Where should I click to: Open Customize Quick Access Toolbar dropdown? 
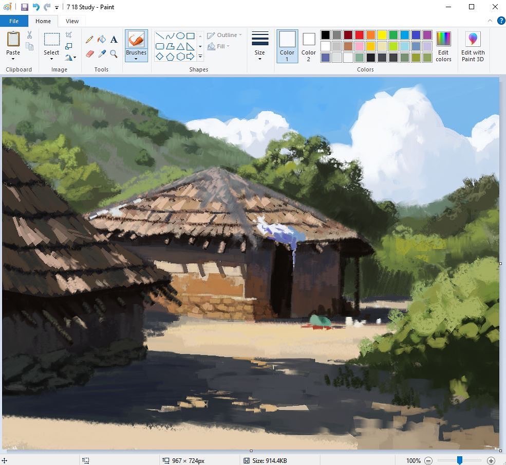57,7
